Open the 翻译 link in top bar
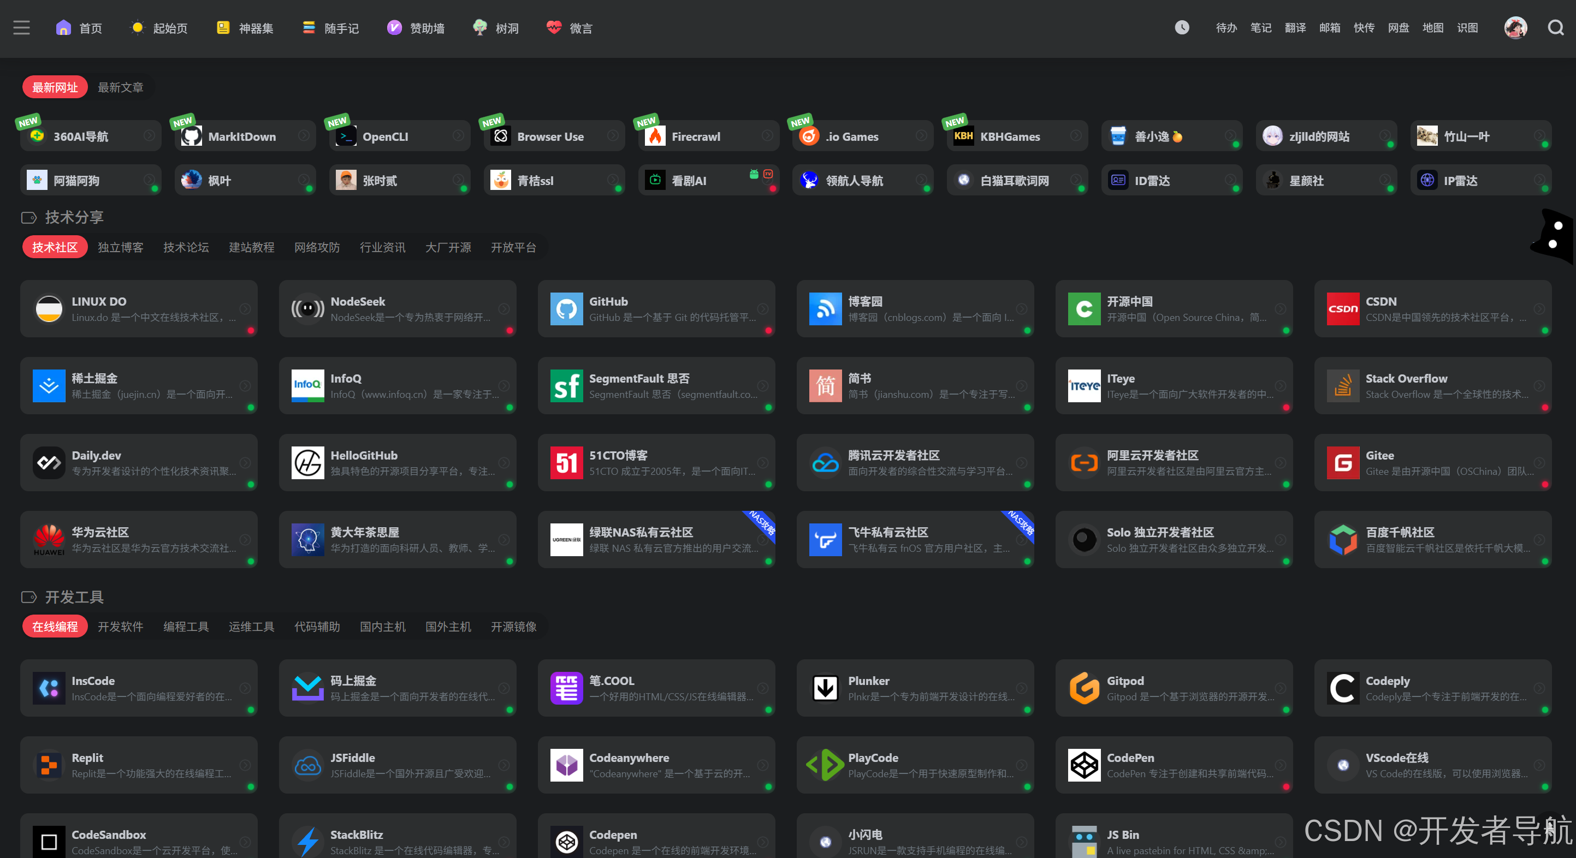The width and height of the screenshot is (1576, 858). tap(1295, 28)
